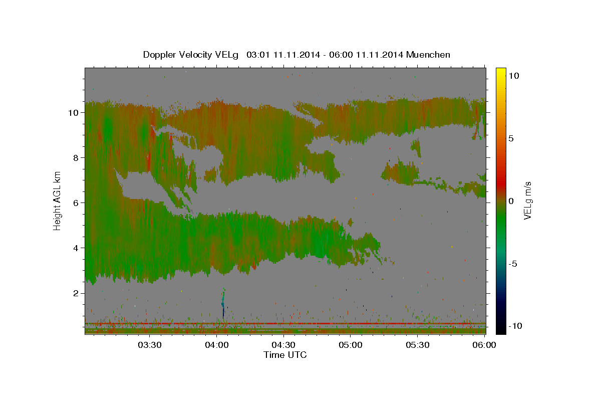
Task: Click the colorbar tick label -10
Action: click(x=514, y=326)
